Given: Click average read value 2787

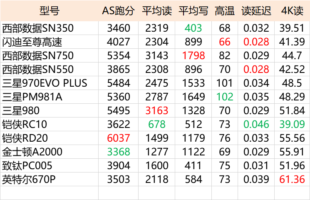Looking at the screenshot, I should tap(157, 97).
